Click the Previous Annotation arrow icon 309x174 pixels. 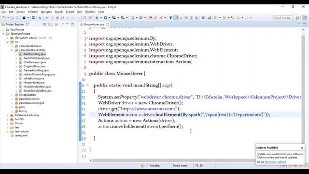pyautogui.click(x=224, y=18)
